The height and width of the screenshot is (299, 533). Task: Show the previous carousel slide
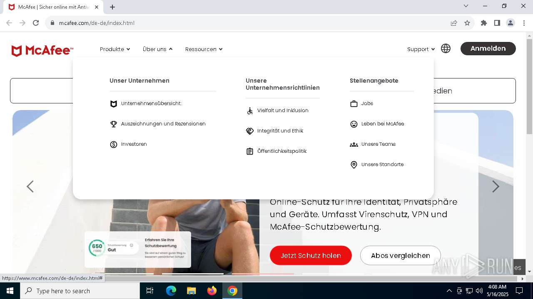point(30,186)
